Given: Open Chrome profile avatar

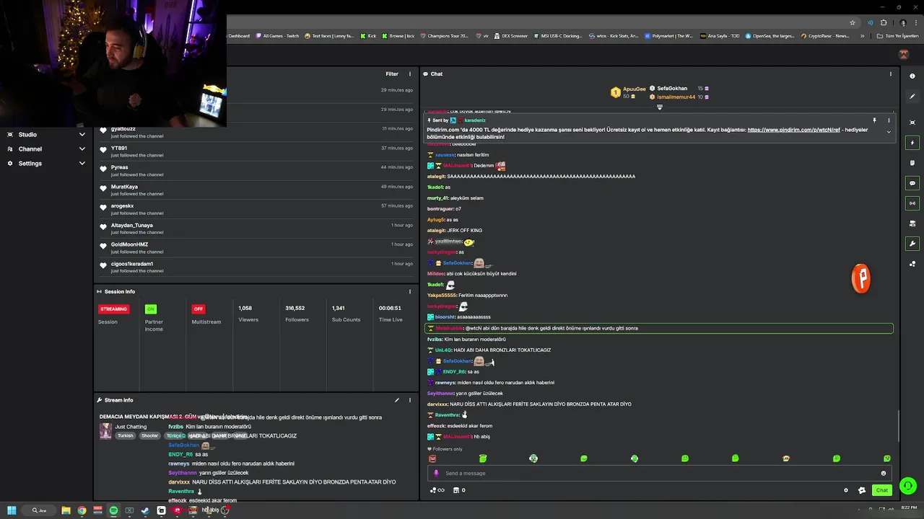Looking at the screenshot, I should 903,22.
